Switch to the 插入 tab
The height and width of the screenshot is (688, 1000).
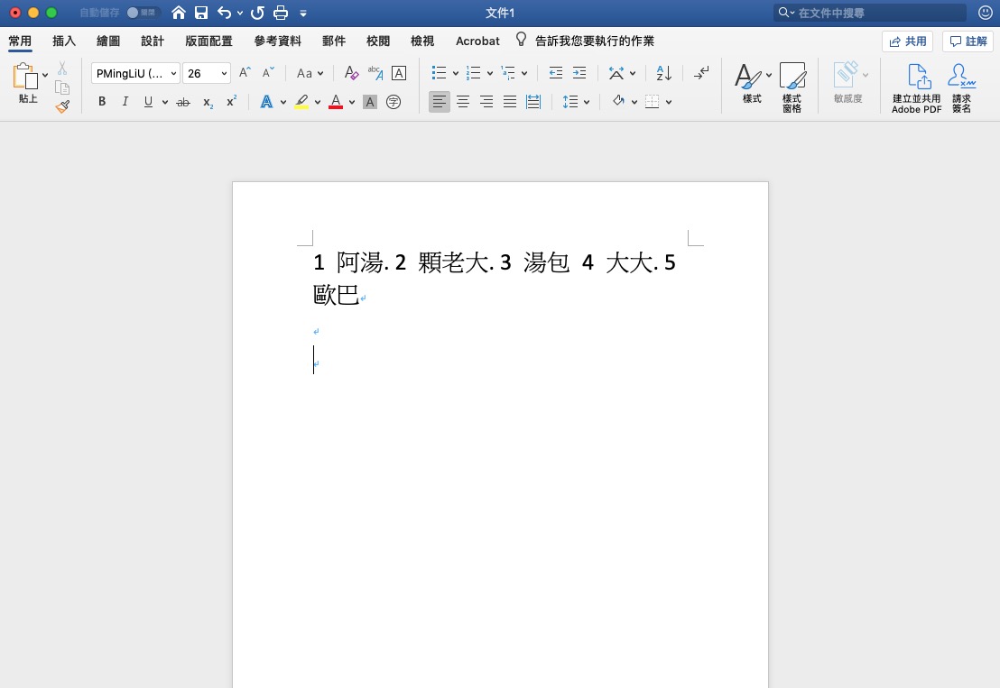tap(64, 41)
